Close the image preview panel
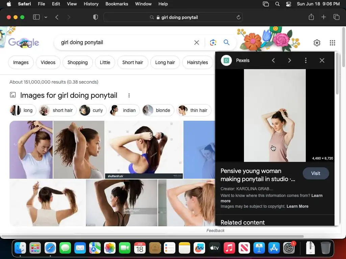 [x=322, y=60]
